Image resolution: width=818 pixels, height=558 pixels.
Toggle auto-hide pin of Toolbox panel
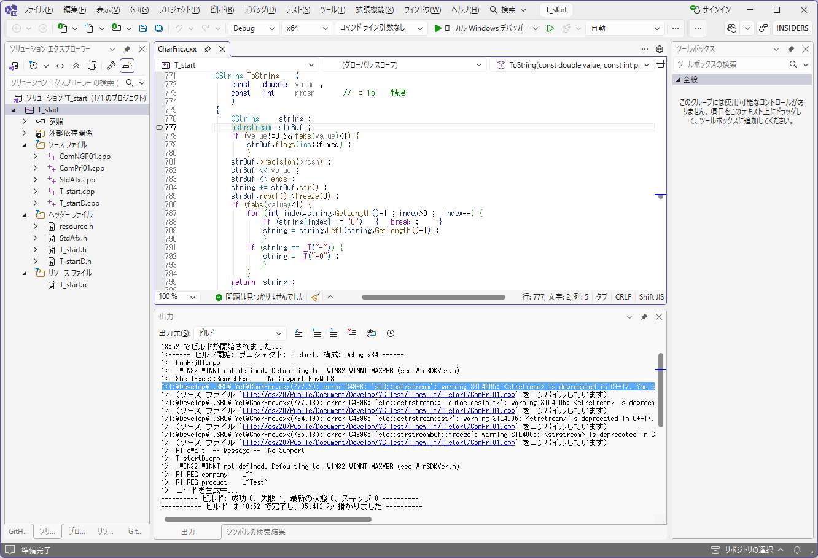(x=791, y=49)
